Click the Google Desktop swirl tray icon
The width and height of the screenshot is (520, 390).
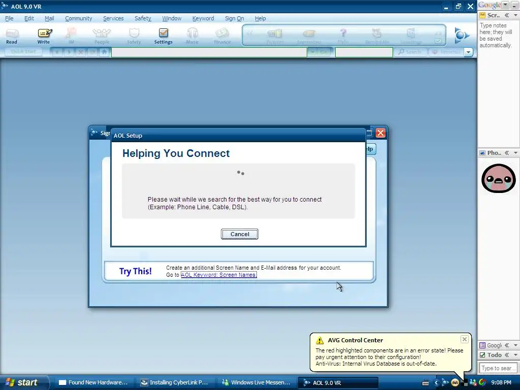(x=482, y=383)
